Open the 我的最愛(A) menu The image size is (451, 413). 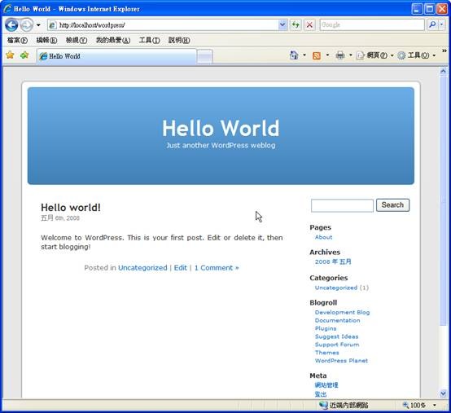[113, 40]
